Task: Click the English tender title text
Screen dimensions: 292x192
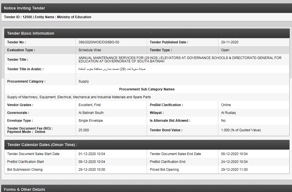Action: coord(180,60)
